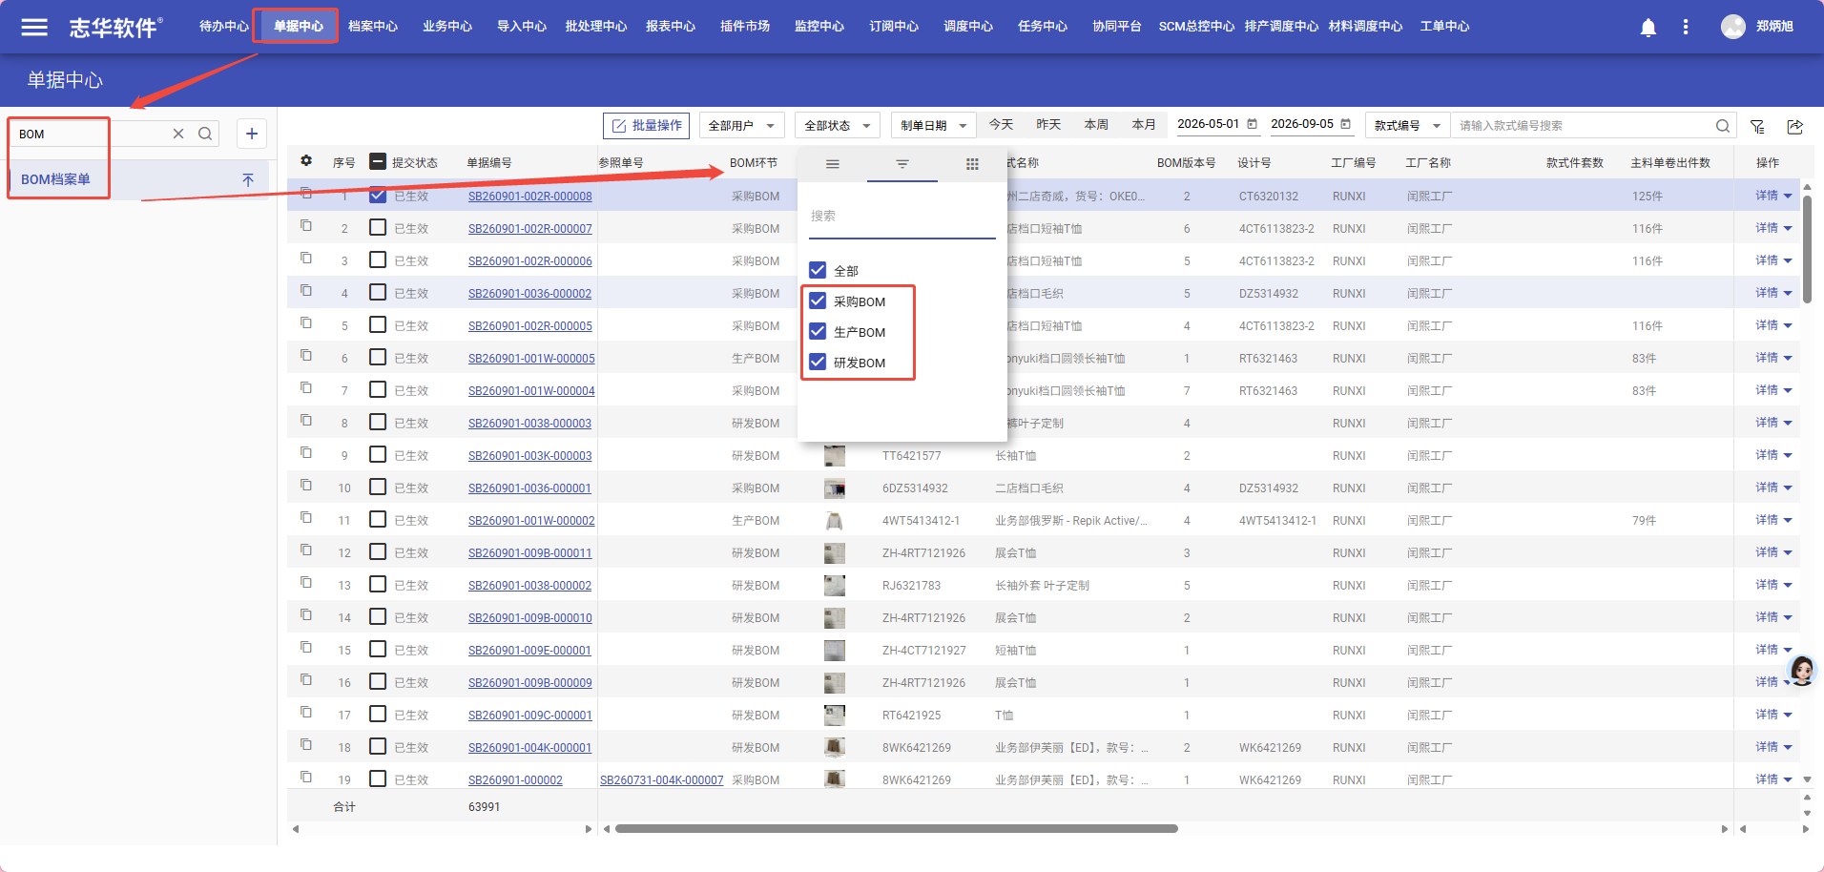Toggle the header select-all checkbox
Viewport: 1824px width, 872px height.
point(378,161)
